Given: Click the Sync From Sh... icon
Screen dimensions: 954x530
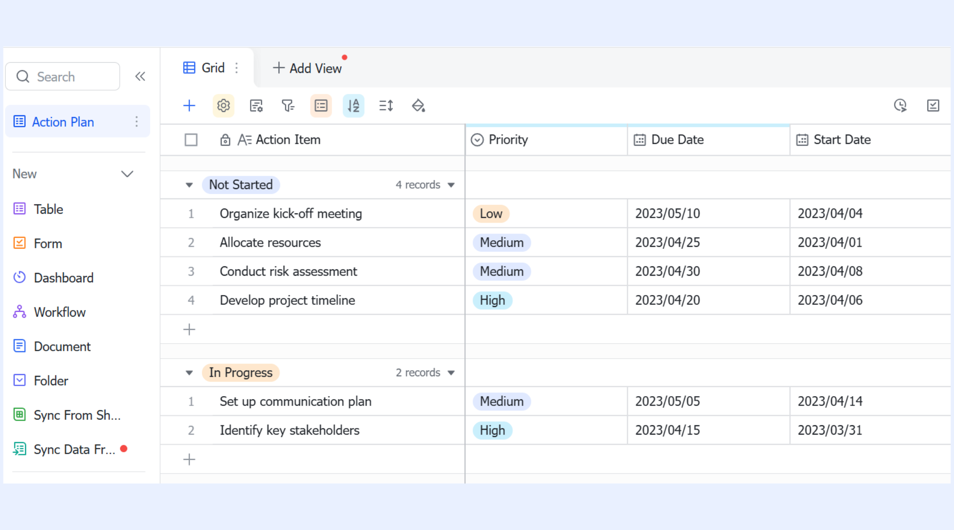Looking at the screenshot, I should 19,414.
